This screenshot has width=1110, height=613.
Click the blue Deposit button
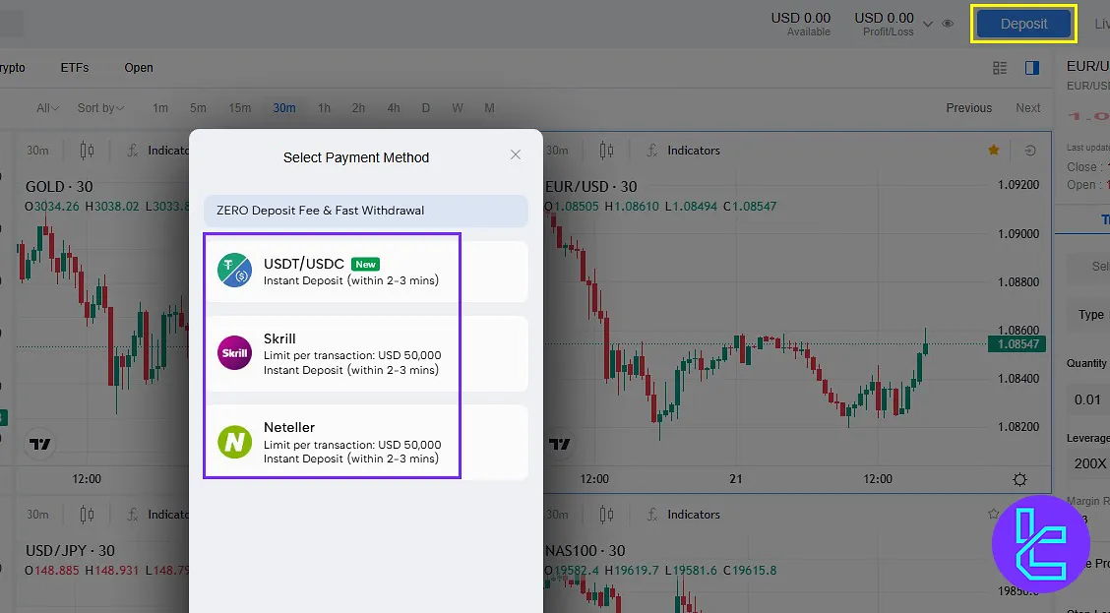click(x=1023, y=24)
